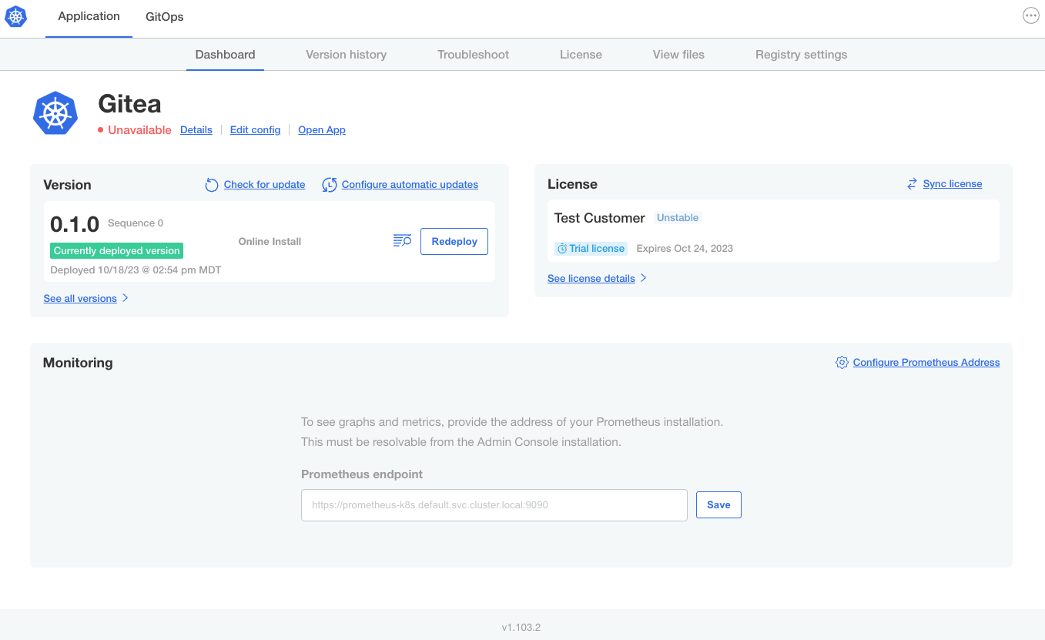
Task: Open the Version history tab
Action: [x=346, y=54]
